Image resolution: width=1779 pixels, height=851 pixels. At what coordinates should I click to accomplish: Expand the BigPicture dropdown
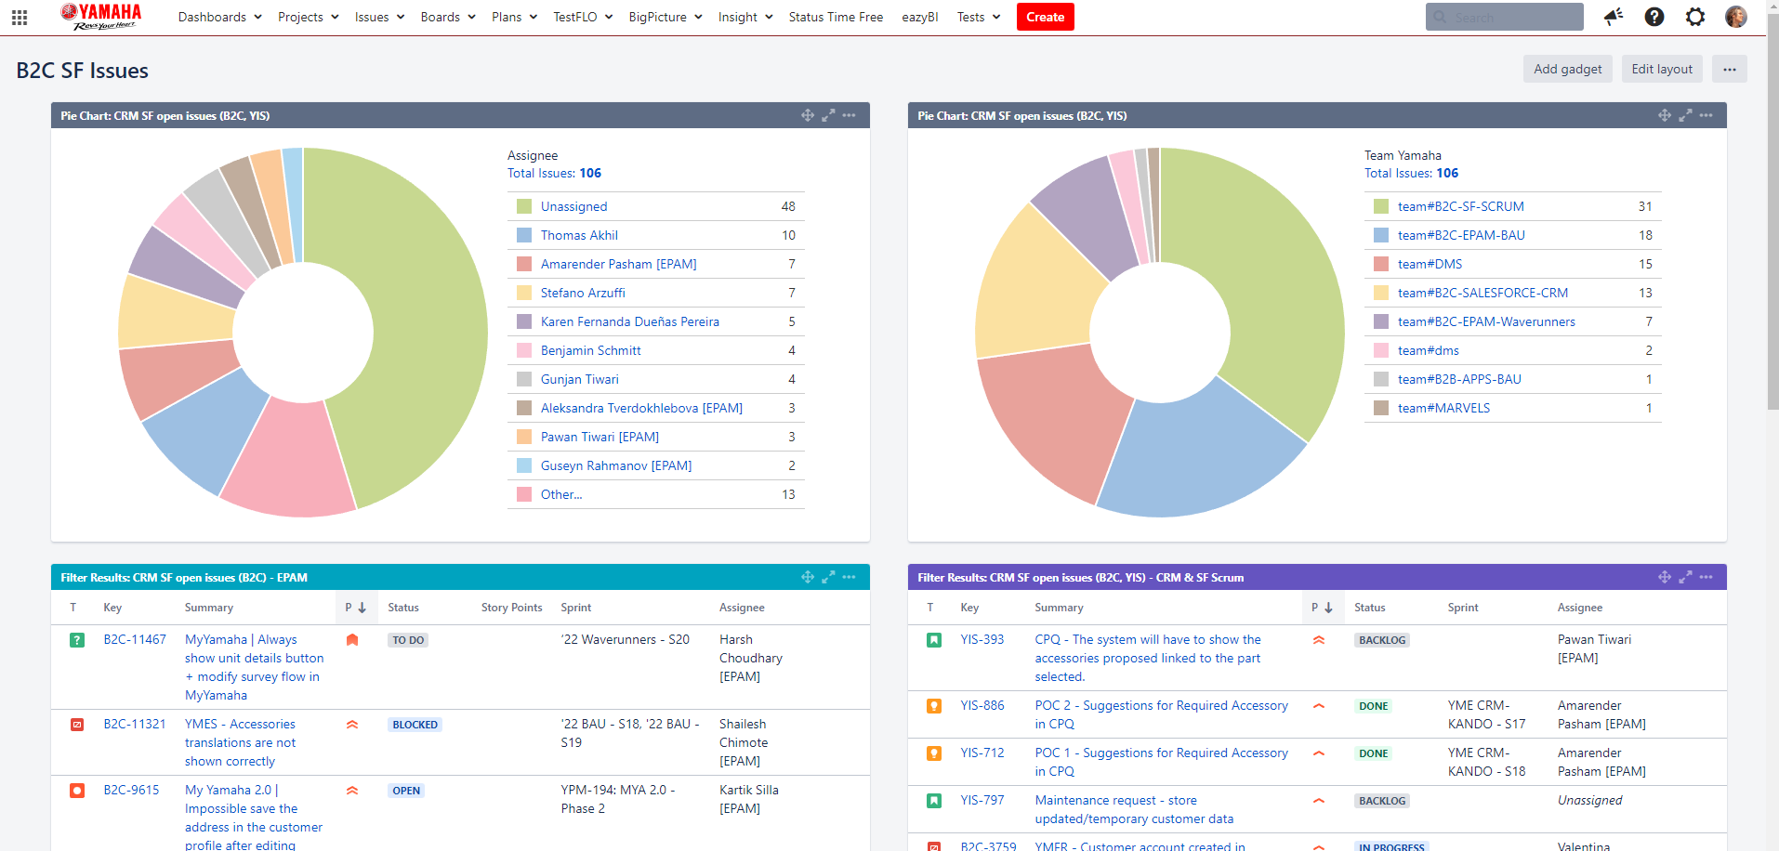tap(665, 17)
